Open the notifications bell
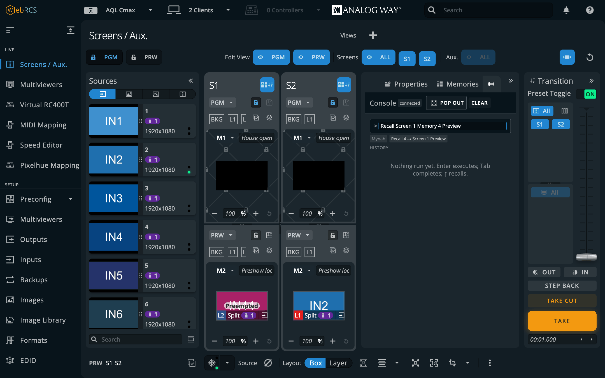 point(566,10)
